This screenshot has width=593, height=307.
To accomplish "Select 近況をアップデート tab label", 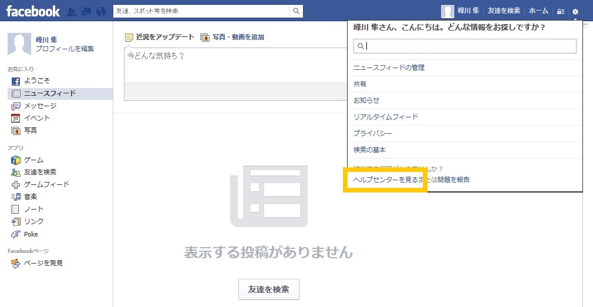I will [165, 37].
